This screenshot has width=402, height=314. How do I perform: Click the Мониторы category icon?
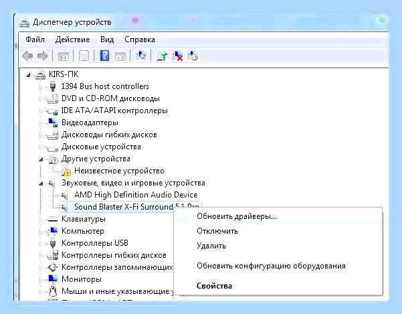click(x=53, y=279)
